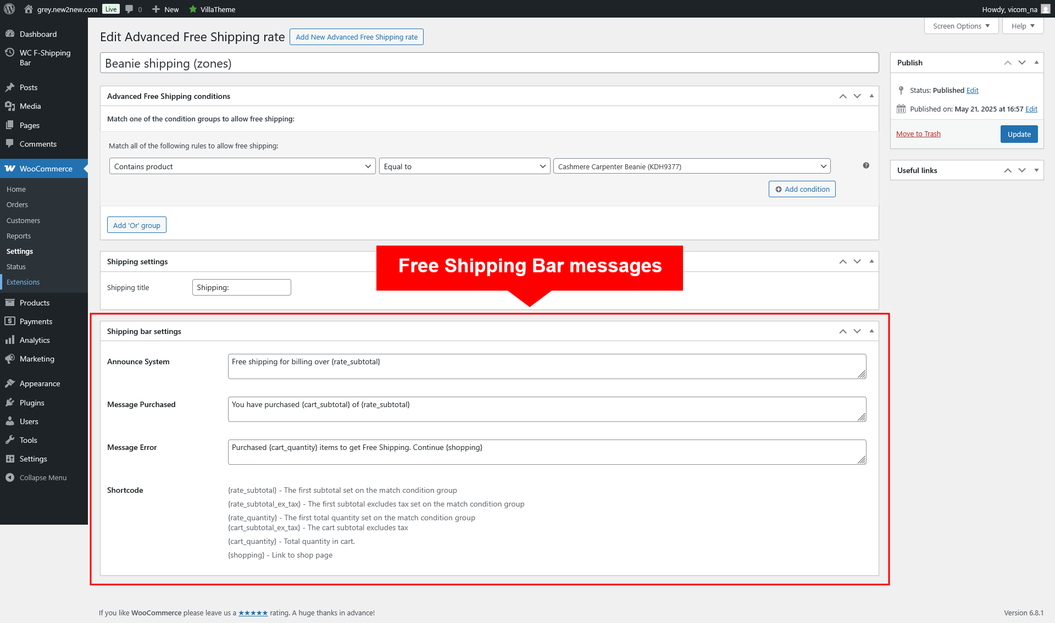1055x623 pixels.
Task: Edit the published date link
Action: 1031,109
